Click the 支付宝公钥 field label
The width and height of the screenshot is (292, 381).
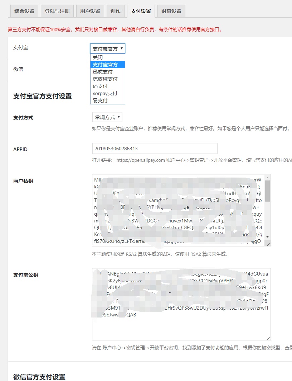tap(26, 275)
